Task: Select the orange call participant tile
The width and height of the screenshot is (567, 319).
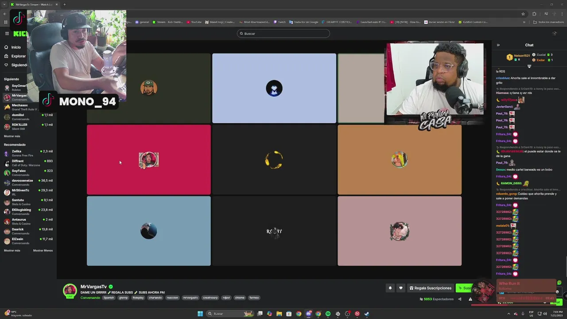Action: 400,159
